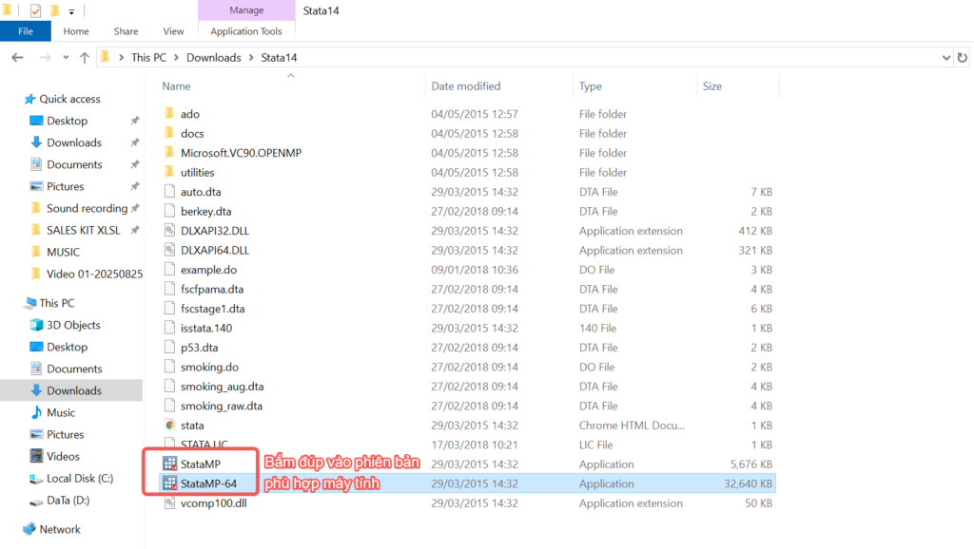Click the Back navigation arrow
This screenshot has height=549, width=974.
click(x=17, y=58)
